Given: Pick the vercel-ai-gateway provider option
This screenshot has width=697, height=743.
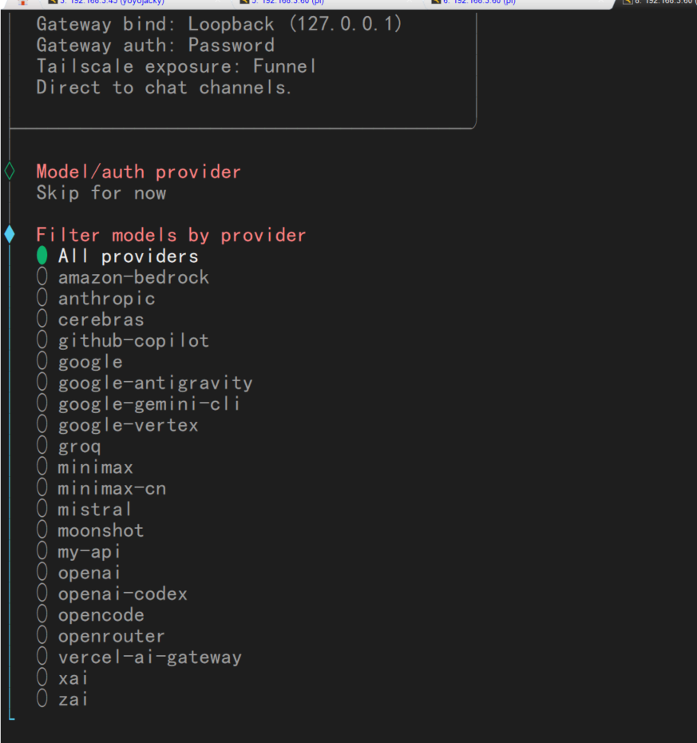Looking at the screenshot, I should tap(139, 658).
